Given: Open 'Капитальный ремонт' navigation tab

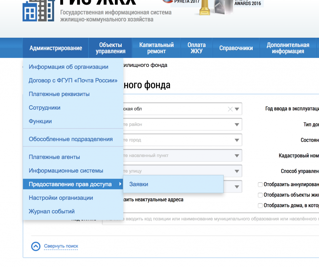Looking at the screenshot, I should (x=156, y=48).
